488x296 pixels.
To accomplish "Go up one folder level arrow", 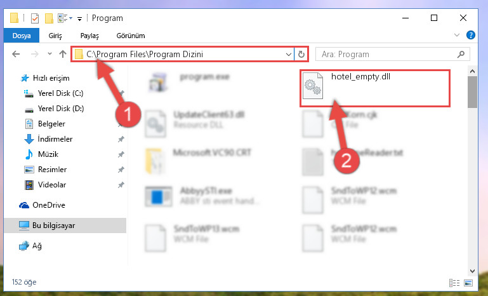I will [x=63, y=54].
